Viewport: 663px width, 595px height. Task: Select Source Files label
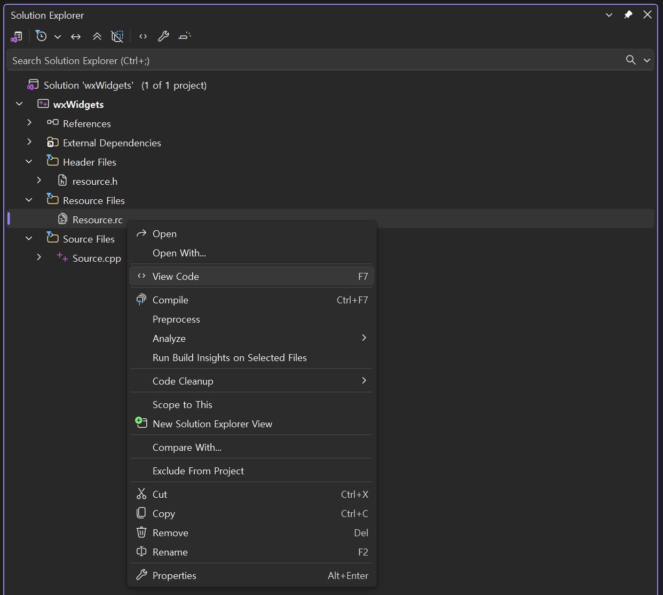pyautogui.click(x=89, y=239)
